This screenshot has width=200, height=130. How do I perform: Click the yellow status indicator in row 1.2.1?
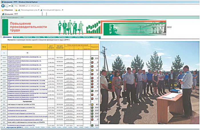[92, 70]
